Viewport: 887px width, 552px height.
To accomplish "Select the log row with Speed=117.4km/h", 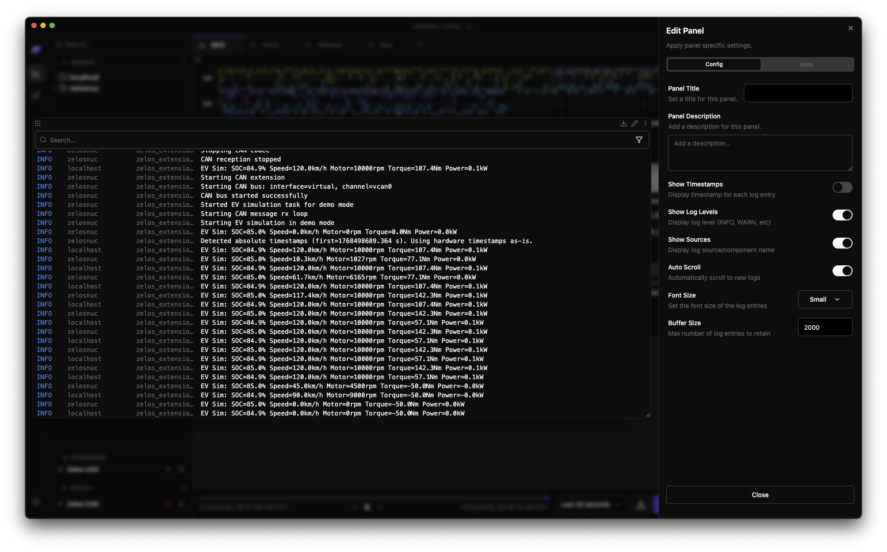I will 342,295.
